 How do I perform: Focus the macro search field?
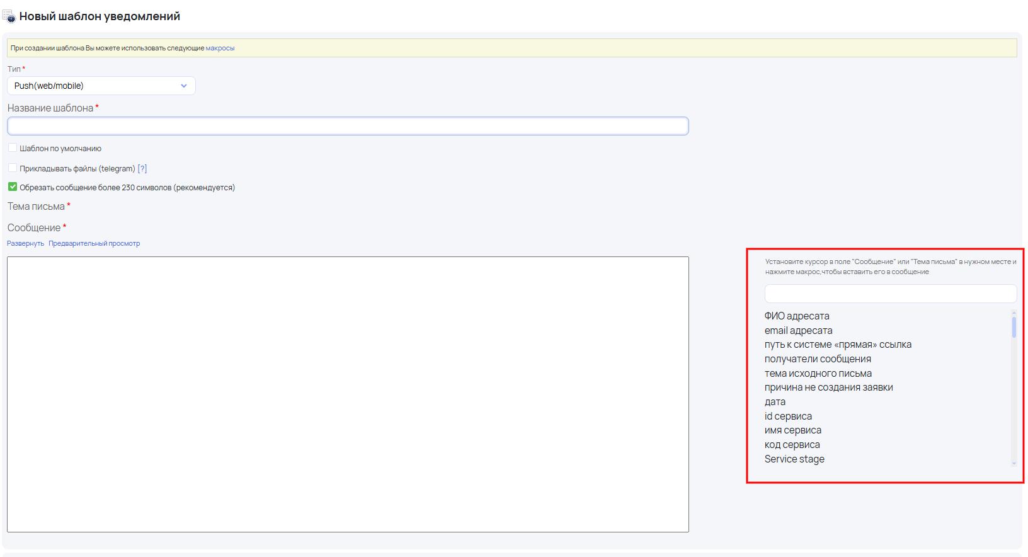[891, 294]
